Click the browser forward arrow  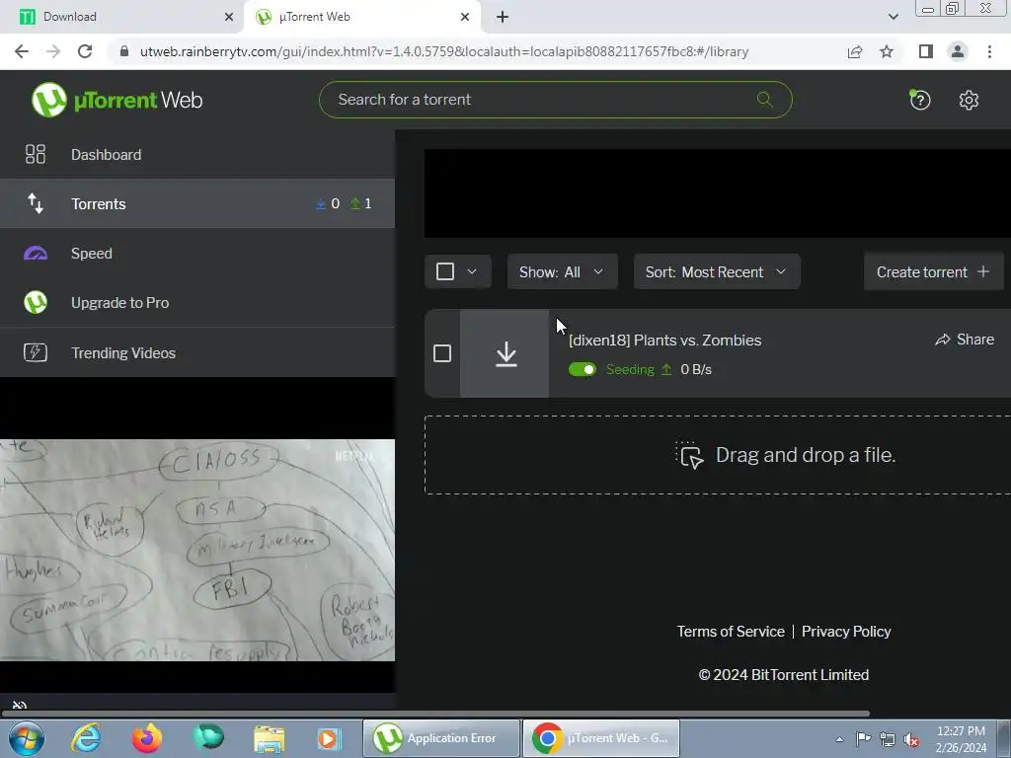pyautogui.click(x=53, y=51)
